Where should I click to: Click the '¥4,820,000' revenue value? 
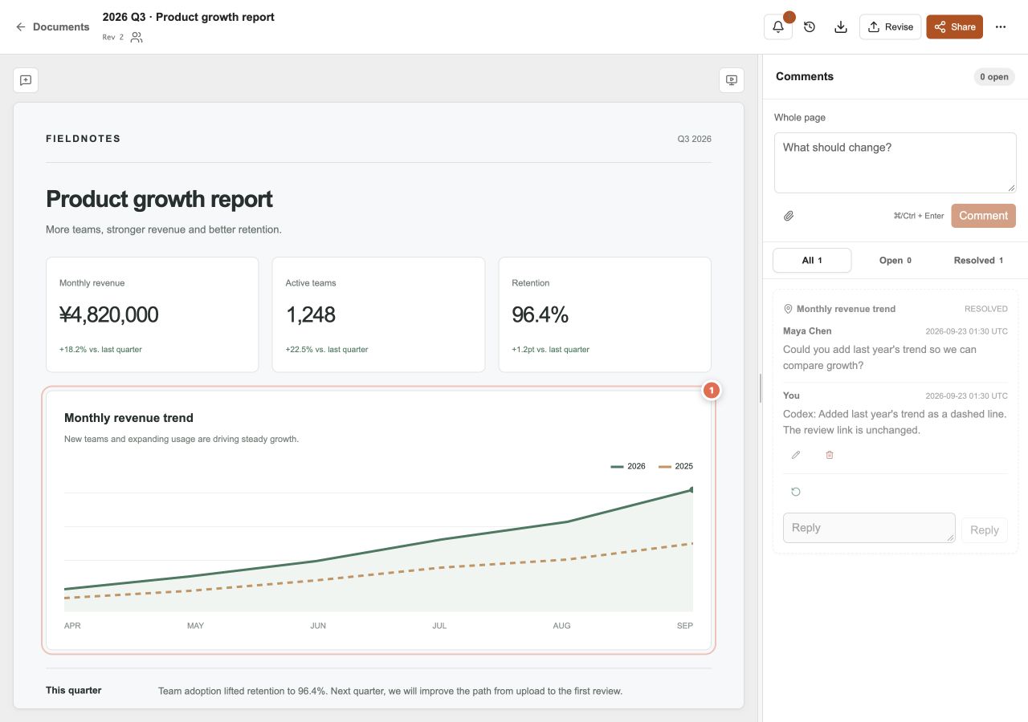pos(108,314)
